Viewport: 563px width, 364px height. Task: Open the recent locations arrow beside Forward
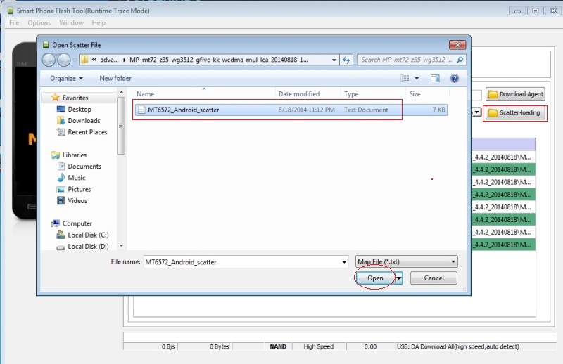tap(75, 60)
